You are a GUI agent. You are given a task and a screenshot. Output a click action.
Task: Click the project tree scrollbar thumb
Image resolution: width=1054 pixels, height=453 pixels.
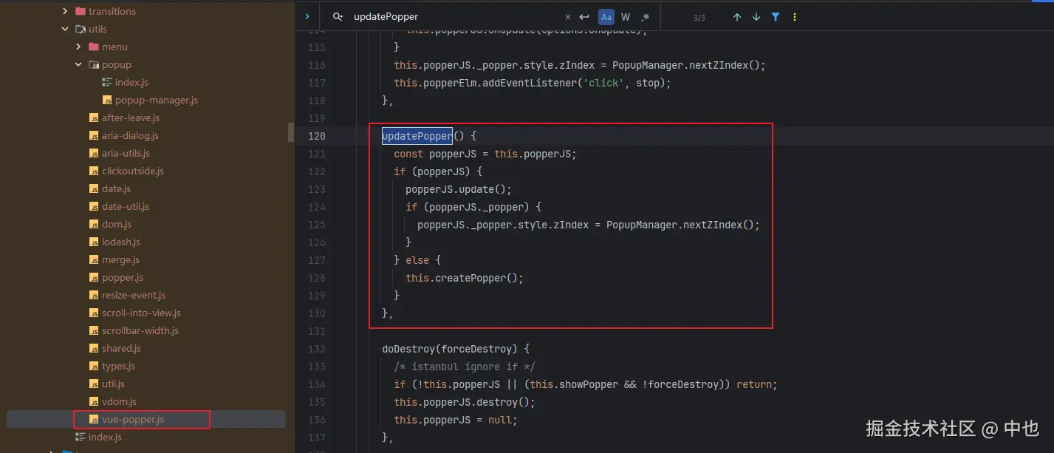tap(290, 132)
